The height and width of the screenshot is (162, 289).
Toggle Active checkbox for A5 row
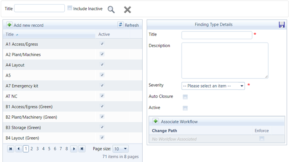(102, 75)
